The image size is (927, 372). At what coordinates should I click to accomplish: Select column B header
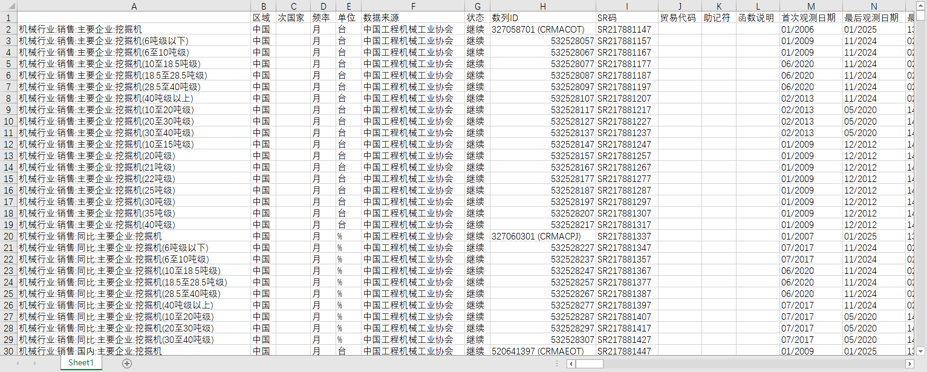tap(263, 5)
